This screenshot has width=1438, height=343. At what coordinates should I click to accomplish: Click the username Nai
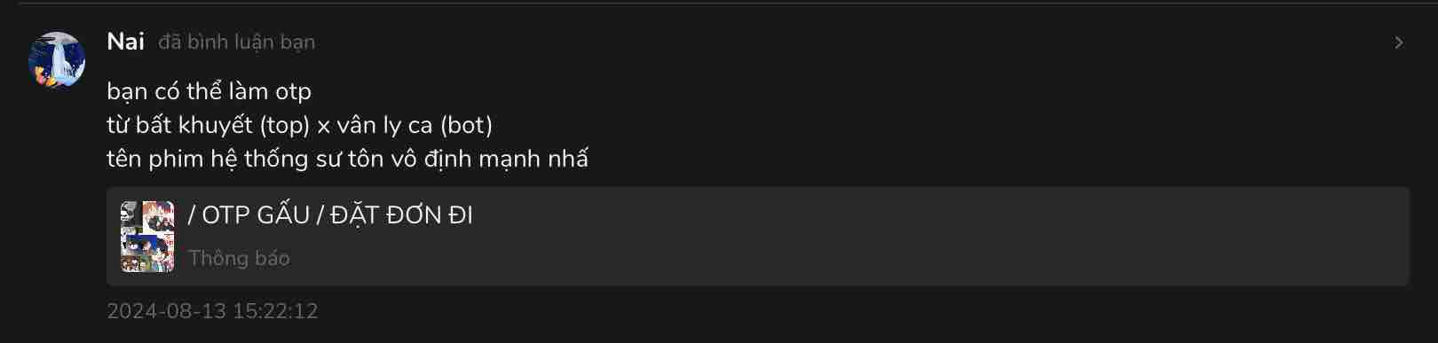(125, 42)
